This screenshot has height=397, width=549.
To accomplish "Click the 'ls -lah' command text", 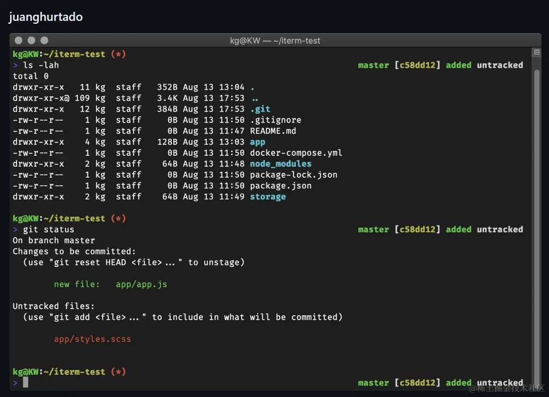I will (41, 65).
